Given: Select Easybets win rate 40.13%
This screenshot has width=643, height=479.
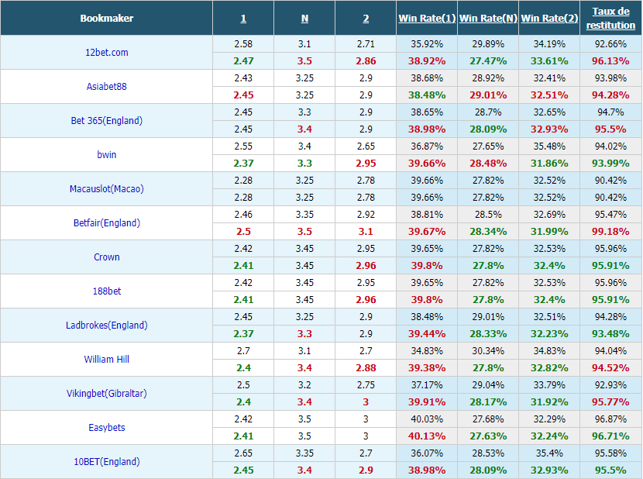Looking at the screenshot, I should click(427, 436).
